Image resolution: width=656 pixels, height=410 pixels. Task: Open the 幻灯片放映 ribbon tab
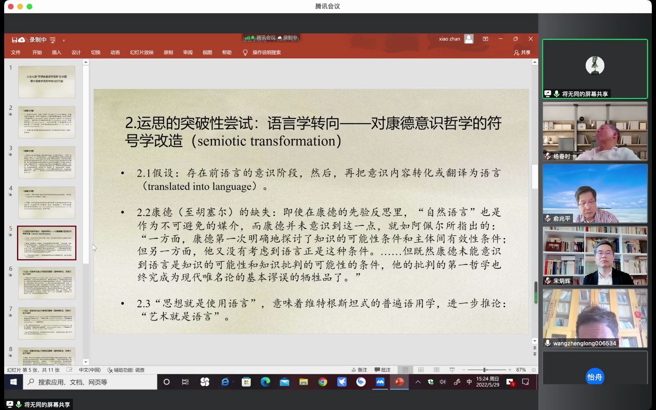[x=142, y=52]
